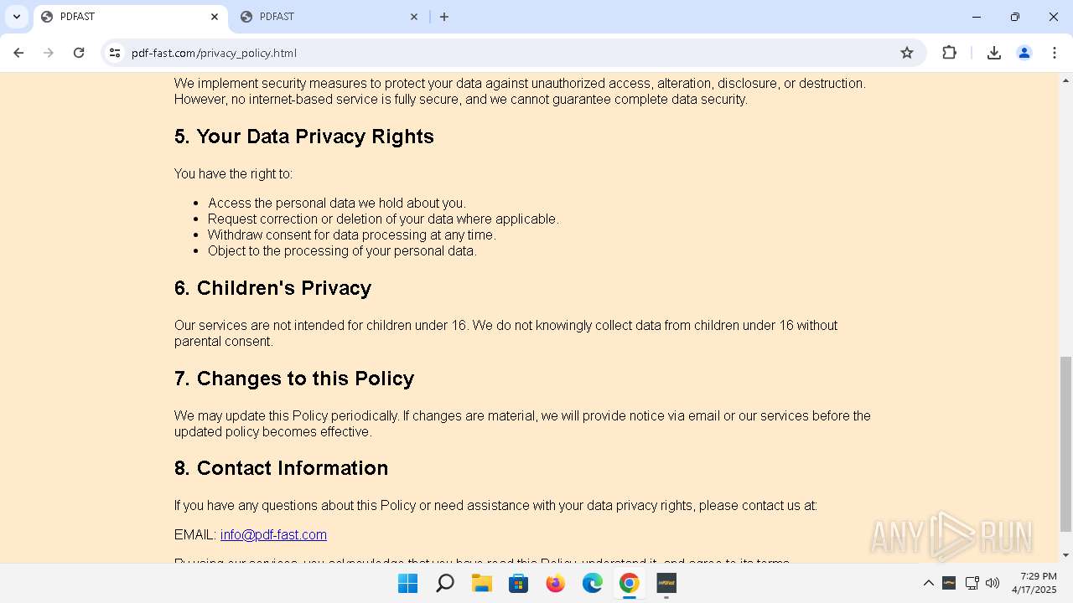Click bullet 'Withdraw consent for data processing at any time.'

[x=352, y=234]
